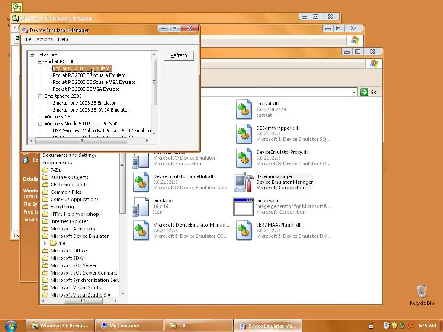The image size is (443, 332).
Task: Expand the 1.0 subfolder triangle
Action: (x=45, y=243)
